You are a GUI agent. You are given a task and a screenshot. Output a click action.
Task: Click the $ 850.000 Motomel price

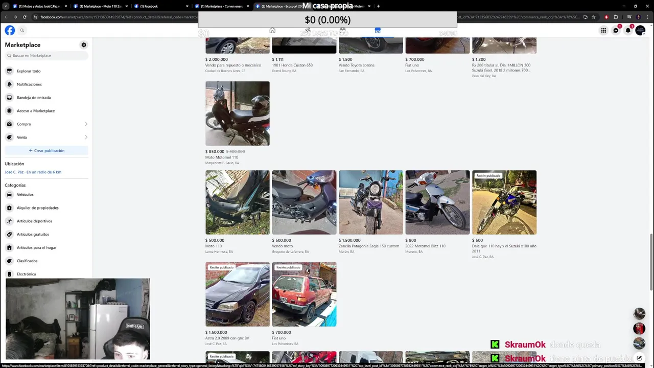[x=215, y=151]
